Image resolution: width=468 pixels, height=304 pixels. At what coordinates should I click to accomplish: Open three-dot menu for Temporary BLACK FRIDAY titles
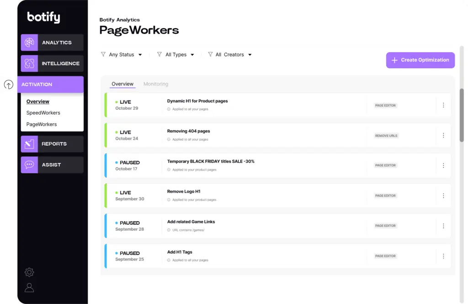[443, 166]
